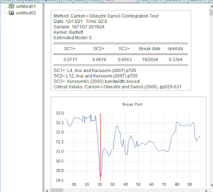This screenshot has height=192, width=213.
Task: Click the Sample: 1871Q1 2019Q4 line
Action: [79, 27]
